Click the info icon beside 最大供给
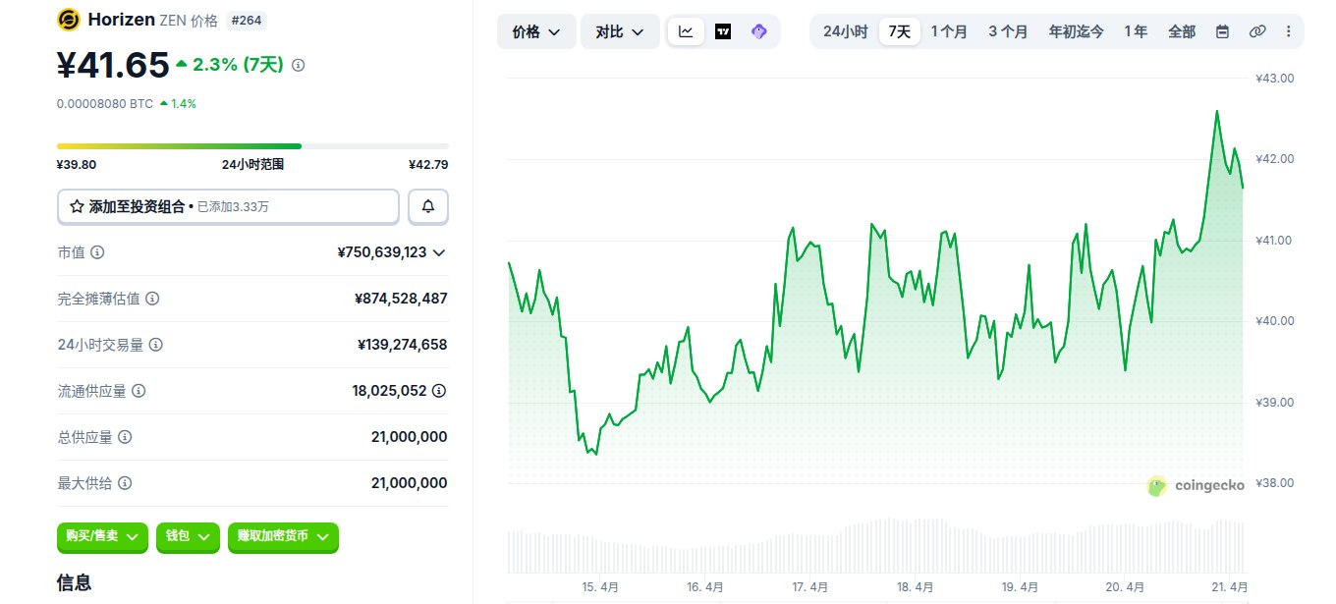This screenshot has width=1336, height=604. point(125,483)
